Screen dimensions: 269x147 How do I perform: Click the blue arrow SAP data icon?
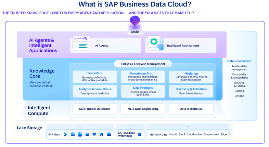66,134
